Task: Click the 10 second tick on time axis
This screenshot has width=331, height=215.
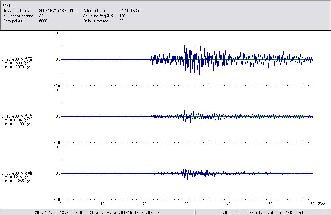Action: click(102, 204)
